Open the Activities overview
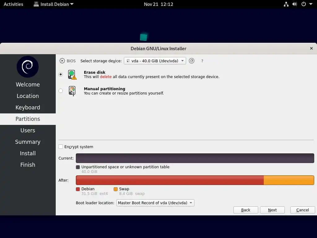Image resolution: width=317 pixels, height=238 pixels. click(x=13, y=4)
